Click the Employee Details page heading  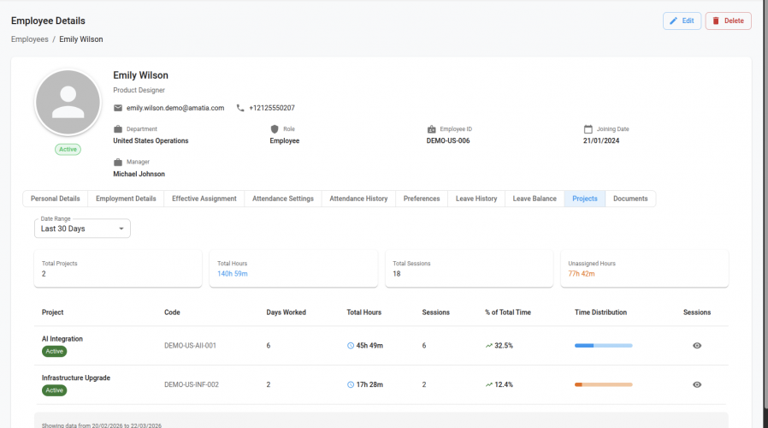pos(48,21)
